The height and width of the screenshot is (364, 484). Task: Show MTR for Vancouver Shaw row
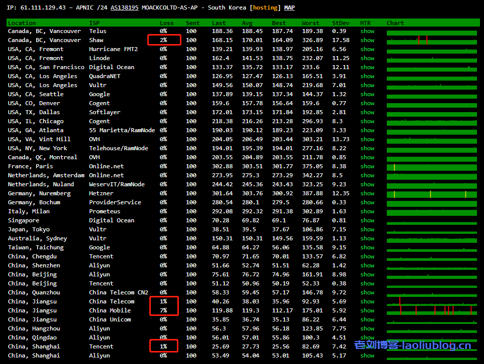[x=367, y=40]
